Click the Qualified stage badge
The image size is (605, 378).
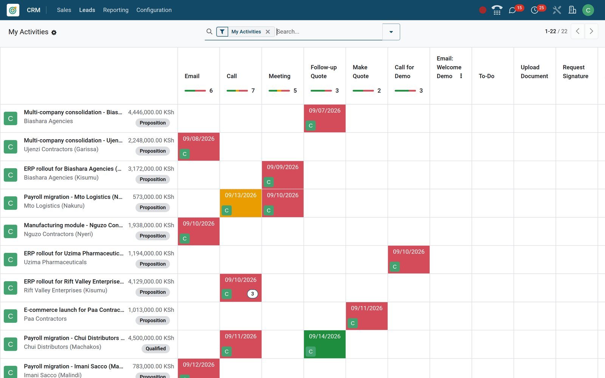pos(155,349)
